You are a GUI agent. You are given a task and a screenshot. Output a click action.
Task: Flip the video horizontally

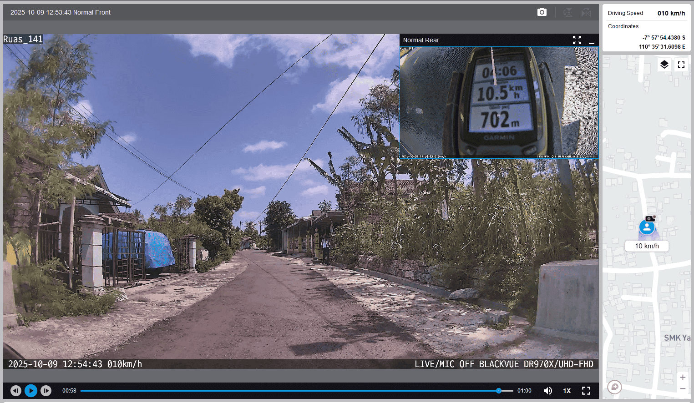point(586,12)
